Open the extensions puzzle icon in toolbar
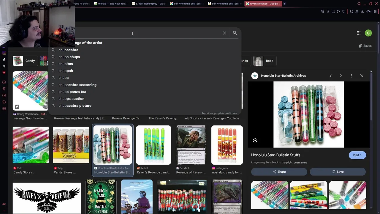The width and height of the screenshot is (380, 214). [351, 12]
